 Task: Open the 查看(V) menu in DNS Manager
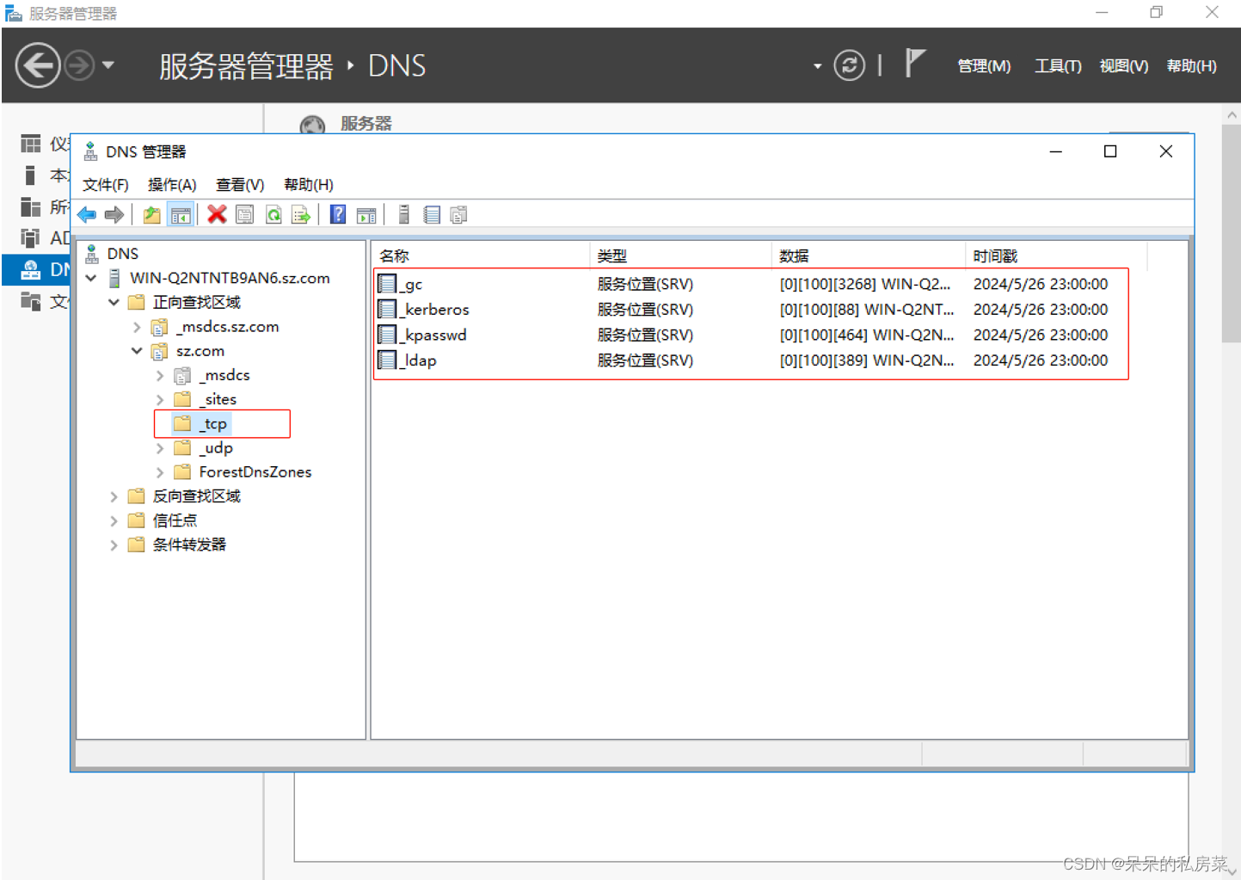point(240,185)
